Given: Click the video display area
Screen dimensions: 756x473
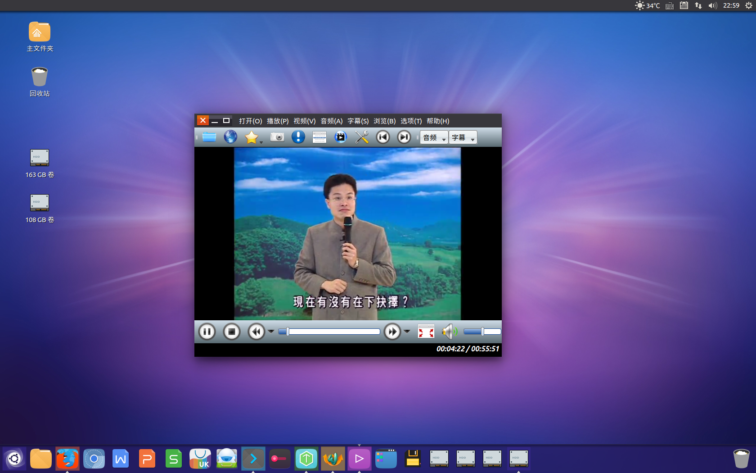Looking at the screenshot, I should pyautogui.click(x=347, y=234).
